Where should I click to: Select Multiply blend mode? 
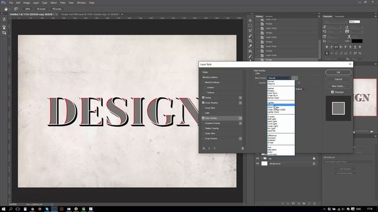coord(281,91)
